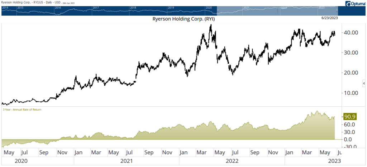Click the 2014 marker in overview strip
The height and width of the screenshot is (167, 367).
click(4, 8)
